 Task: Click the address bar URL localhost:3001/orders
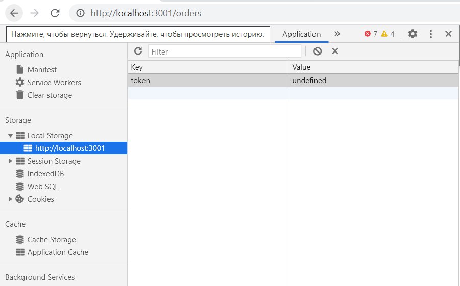(x=146, y=13)
